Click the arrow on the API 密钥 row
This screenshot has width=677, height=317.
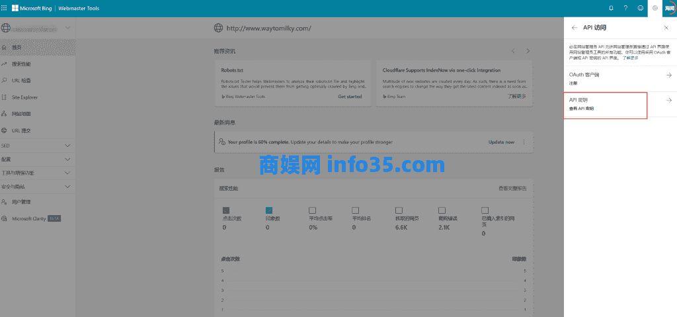pyautogui.click(x=669, y=101)
